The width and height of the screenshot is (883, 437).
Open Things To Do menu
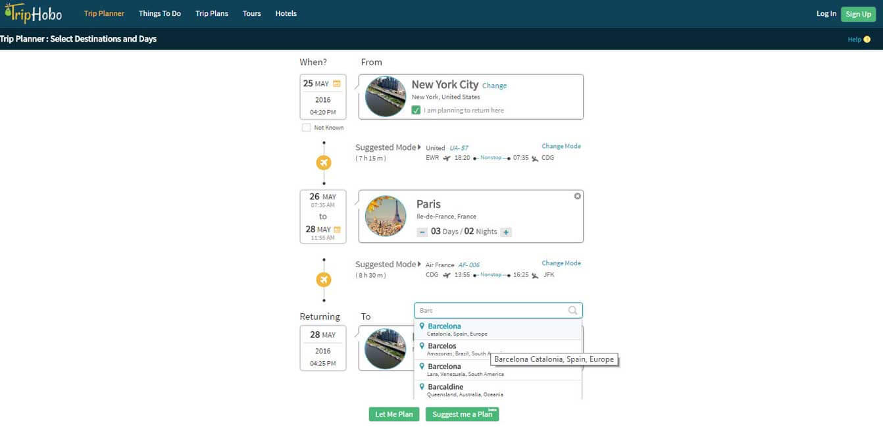pyautogui.click(x=160, y=13)
